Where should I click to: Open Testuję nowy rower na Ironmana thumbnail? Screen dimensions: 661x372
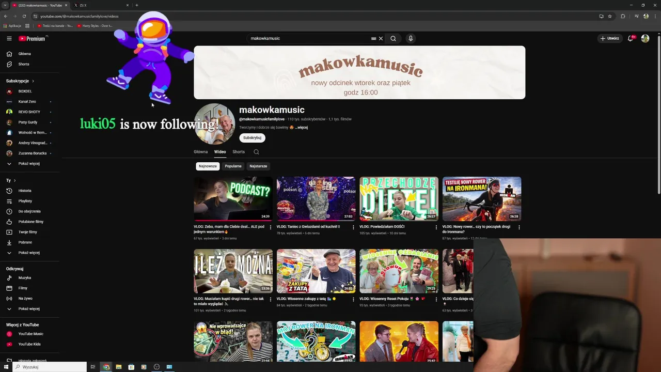pos(482,199)
